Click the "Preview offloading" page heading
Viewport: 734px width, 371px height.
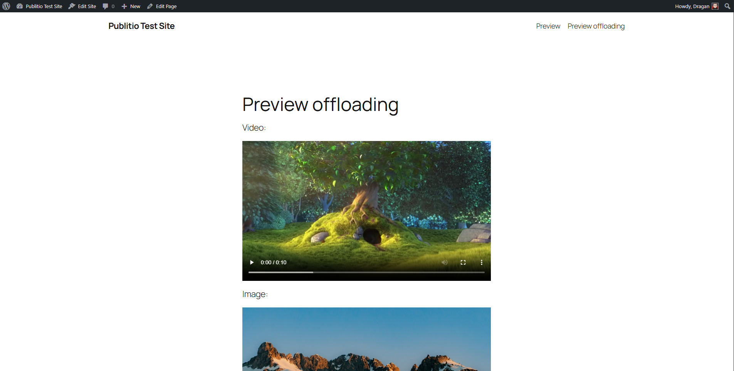[320, 104]
